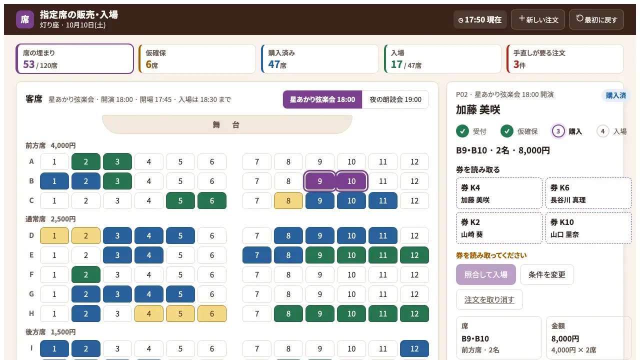
Task: Click the 前方席 4,000円 section label
Action: [50, 146]
